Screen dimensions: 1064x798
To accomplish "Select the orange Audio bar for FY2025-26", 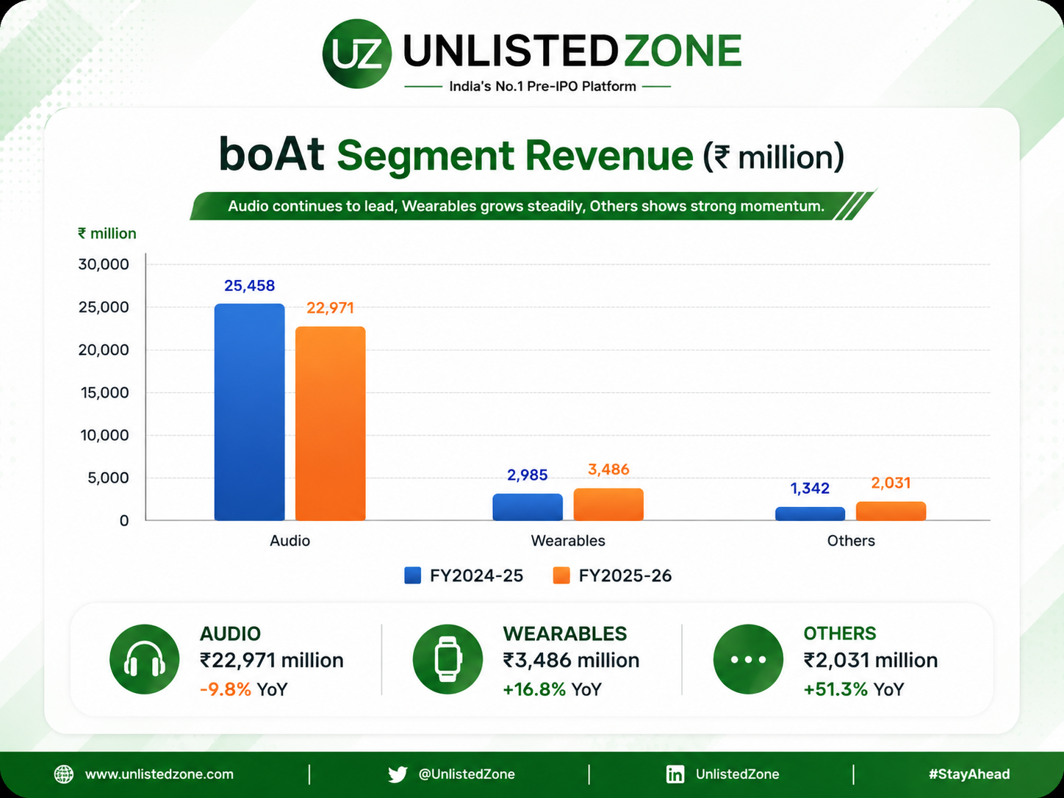I will [x=330, y=423].
